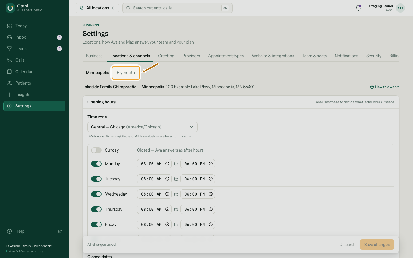Expand the Time zone dropdown
Screen dimensions: 413x258
tap(142, 127)
